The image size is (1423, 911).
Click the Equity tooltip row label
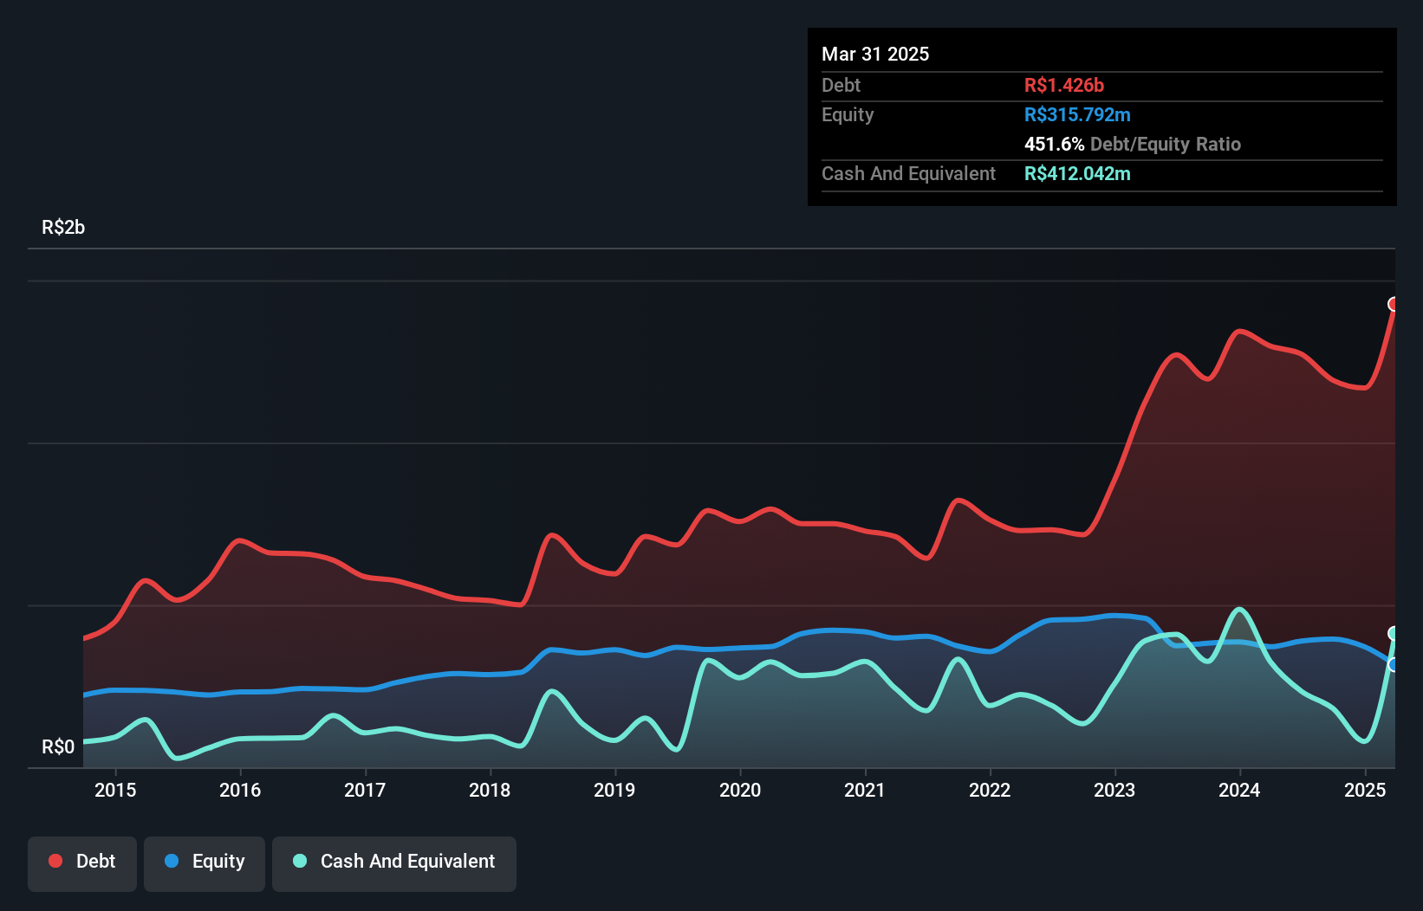[848, 114]
